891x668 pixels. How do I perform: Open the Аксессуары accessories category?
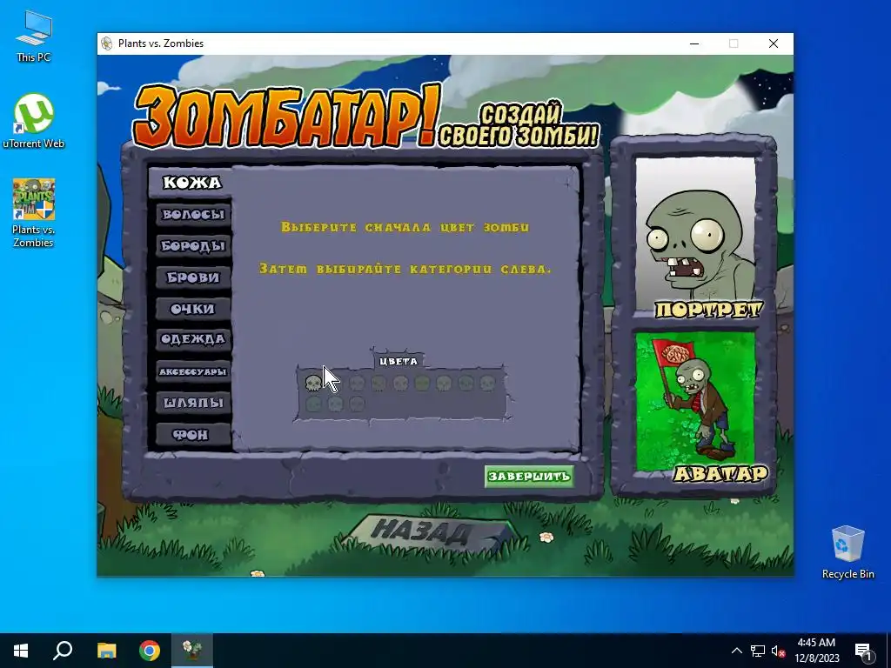click(x=193, y=371)
